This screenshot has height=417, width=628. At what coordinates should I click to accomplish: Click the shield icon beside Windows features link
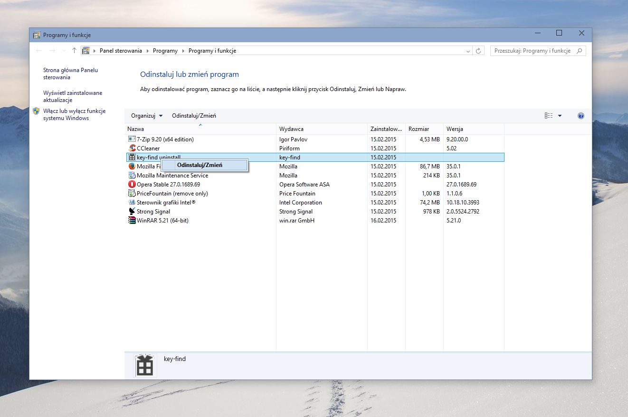point(36,111)
